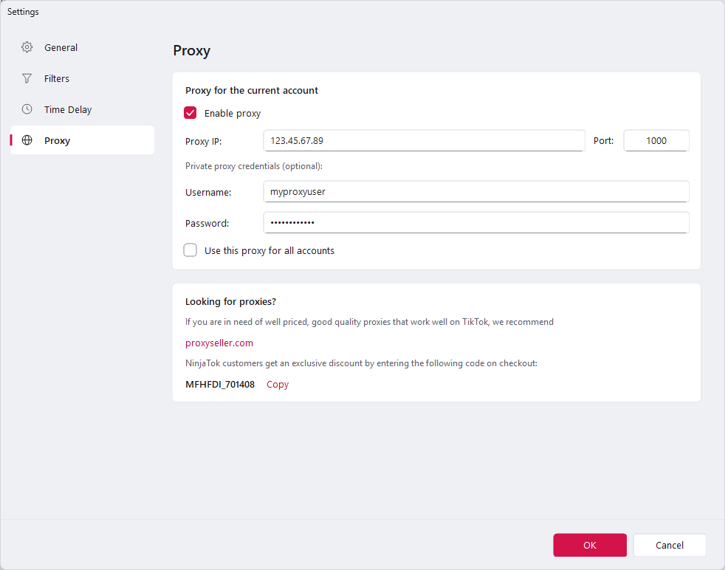Copy the discount code
Viewport: 725px width, 570px height.
pyautogui.click(x=278, y=384)
